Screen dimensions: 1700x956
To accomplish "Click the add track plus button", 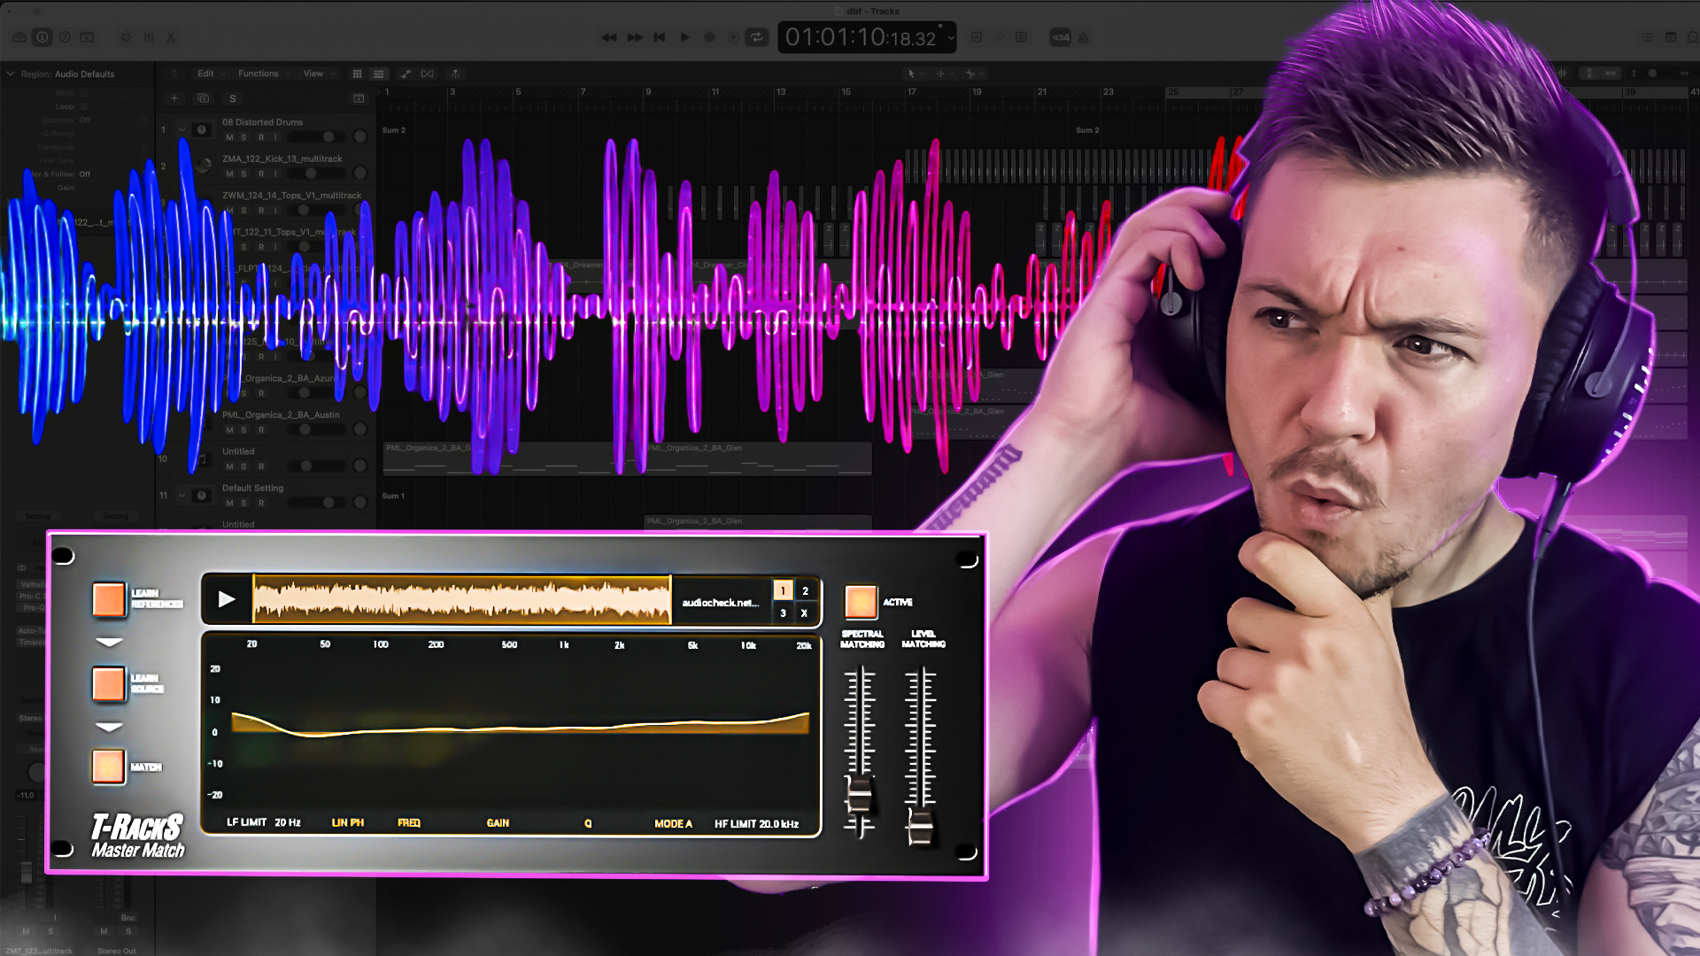I will pos(174,98).
